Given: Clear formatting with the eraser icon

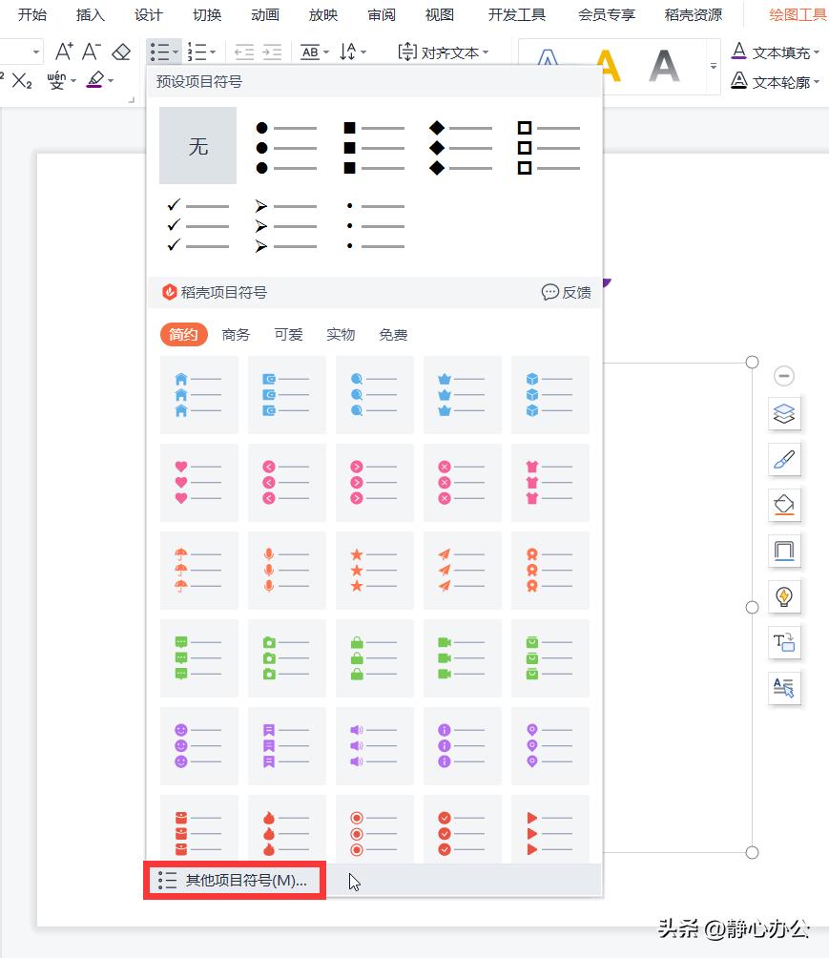Looking at the screenshot, I should 121,52.
